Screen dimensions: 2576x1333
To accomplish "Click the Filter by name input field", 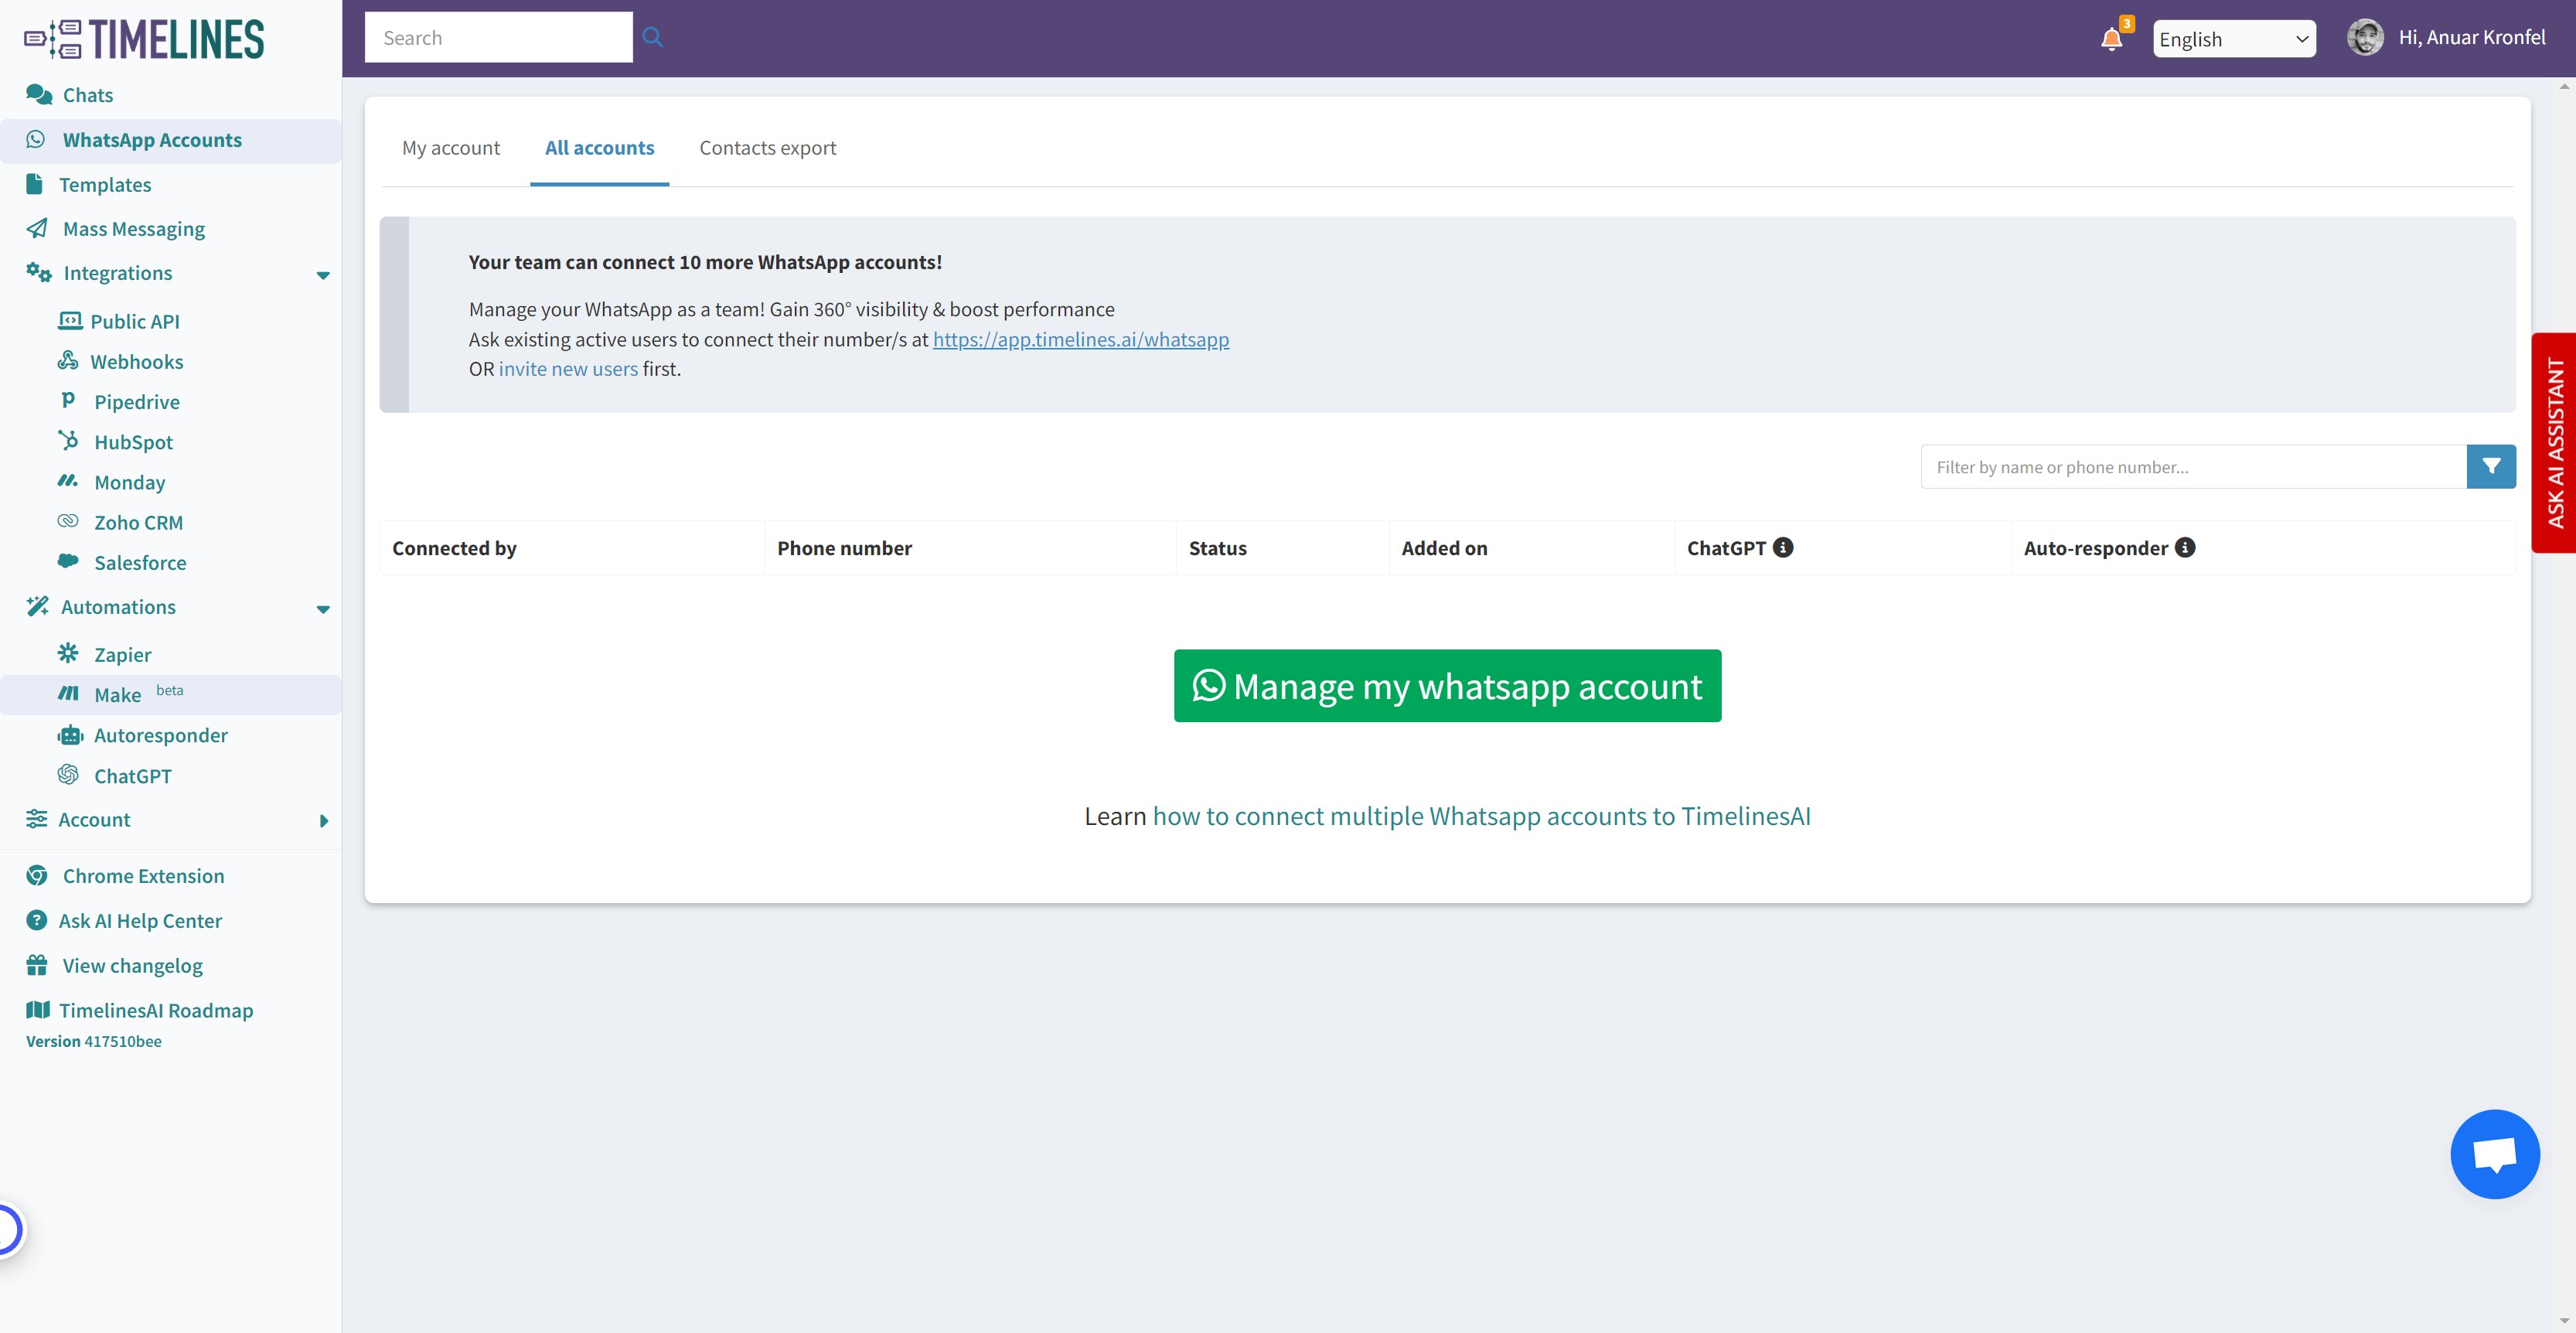I will point(2192,467).
